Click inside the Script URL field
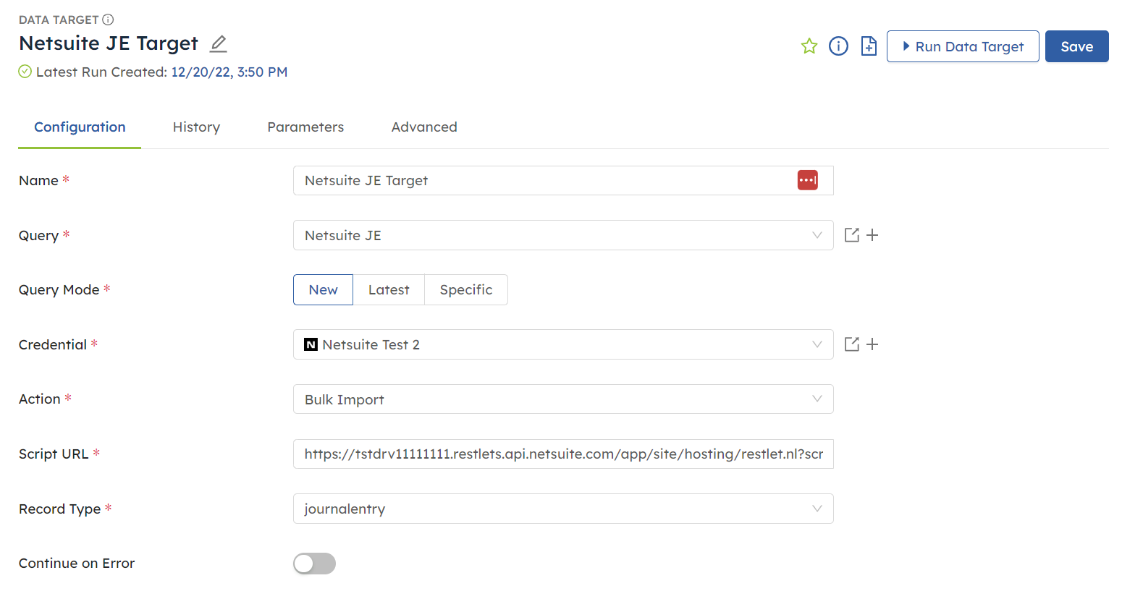The width and height of the screenshot is (1122, 599). point(563,454)
